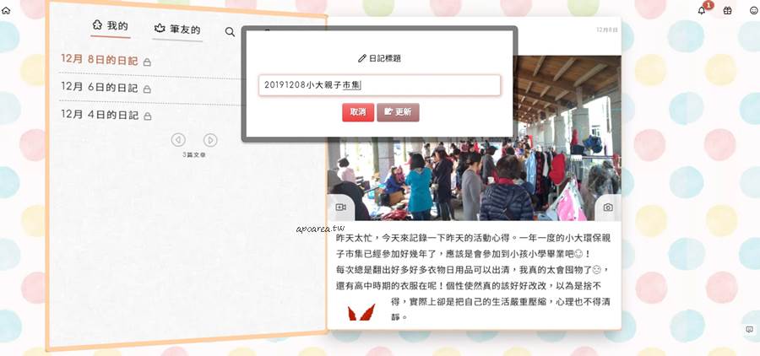Screen dimensions: 760x356
Task: Click the 取消 button
Action: point(358,112)
